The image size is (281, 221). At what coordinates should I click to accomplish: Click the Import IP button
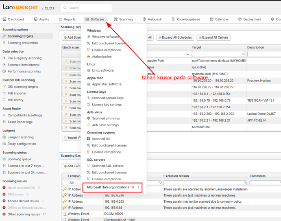pos(72,138)
